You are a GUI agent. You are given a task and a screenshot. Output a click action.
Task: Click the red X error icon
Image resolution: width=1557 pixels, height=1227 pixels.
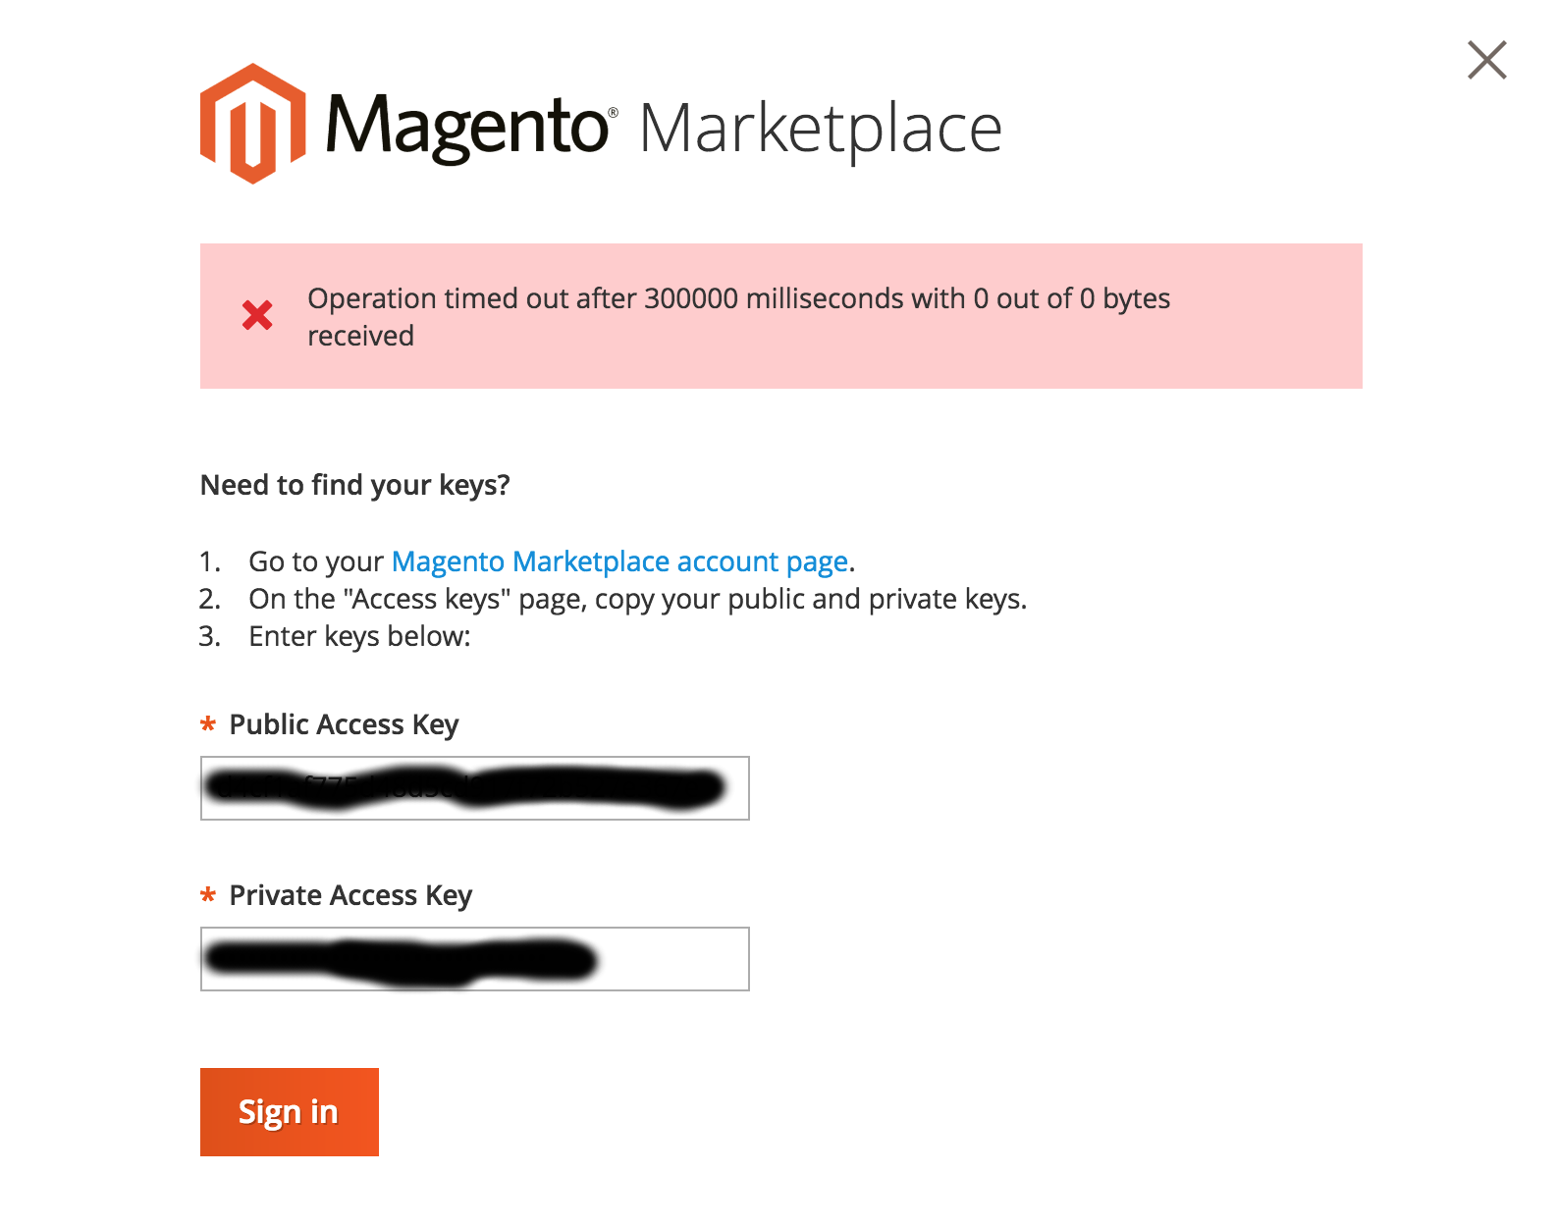[x=257, y=315]
